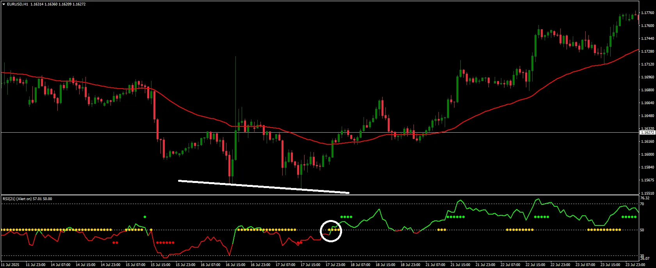
Task: Click the 21 Jul 23:00 time label
Action: (485, 265)
